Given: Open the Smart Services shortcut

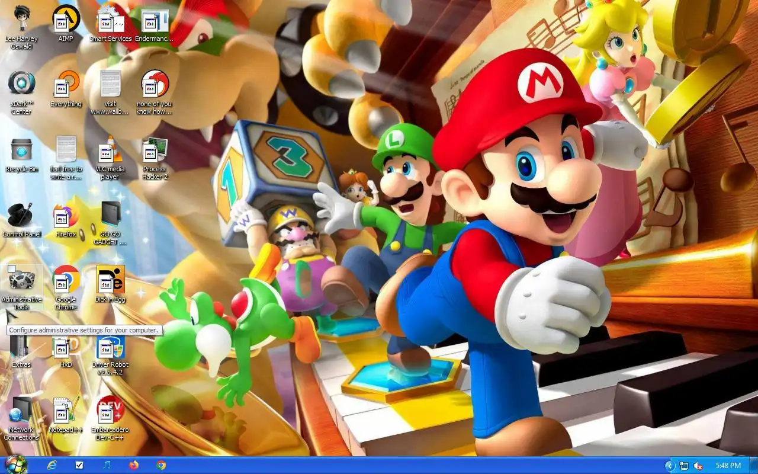Looking at the screenshot, I should (x=110, y=24).
